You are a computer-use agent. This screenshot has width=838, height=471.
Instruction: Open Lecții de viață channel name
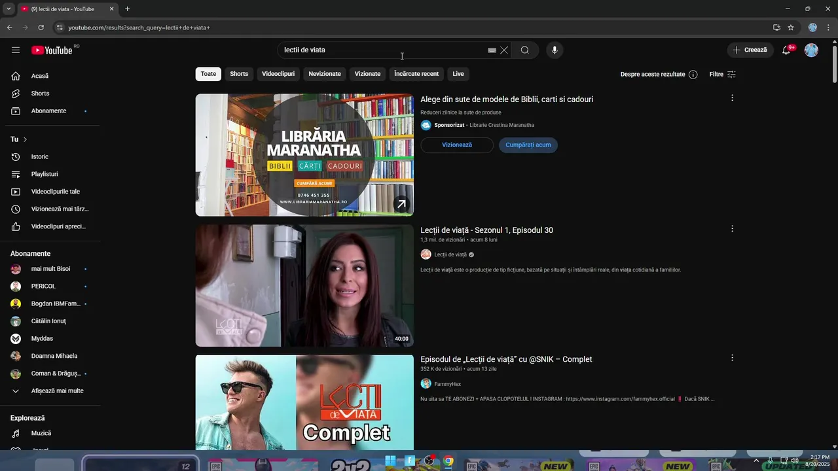(450, 254)
